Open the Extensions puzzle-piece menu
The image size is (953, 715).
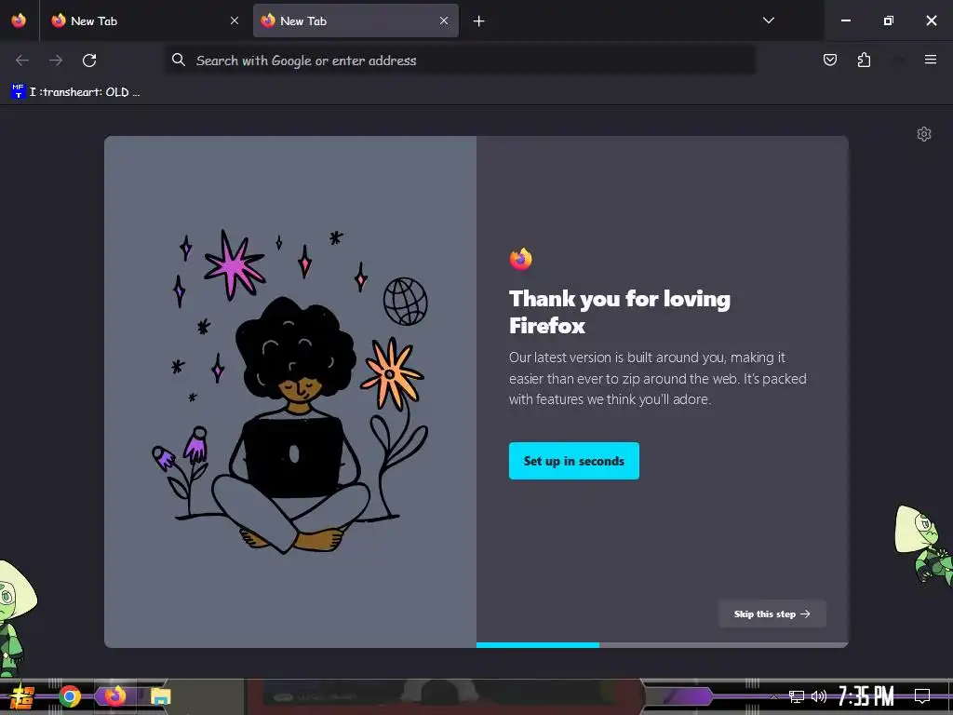(x=864, y=60)
